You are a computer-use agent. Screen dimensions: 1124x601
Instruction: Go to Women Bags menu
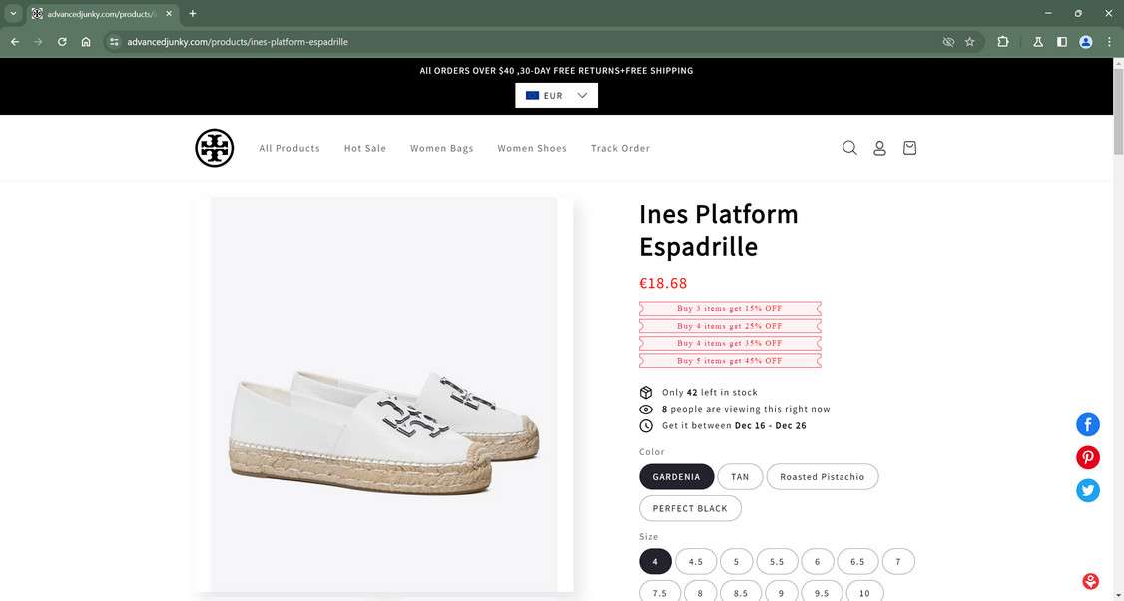[x=441, y=148]
